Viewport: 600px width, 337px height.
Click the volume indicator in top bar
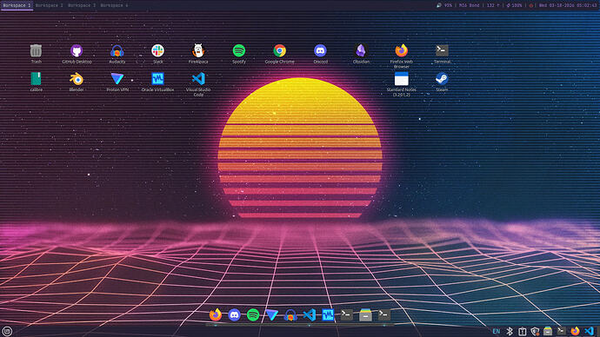(x=443, y=5)
